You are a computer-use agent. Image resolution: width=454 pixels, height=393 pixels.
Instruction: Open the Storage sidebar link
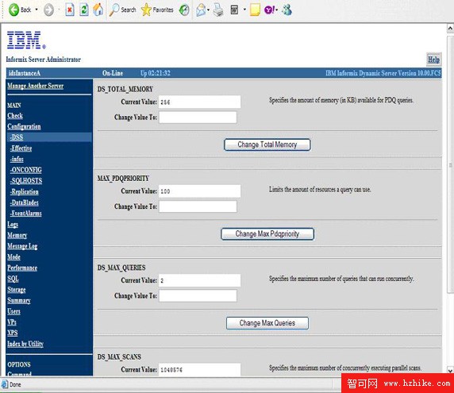17,290
